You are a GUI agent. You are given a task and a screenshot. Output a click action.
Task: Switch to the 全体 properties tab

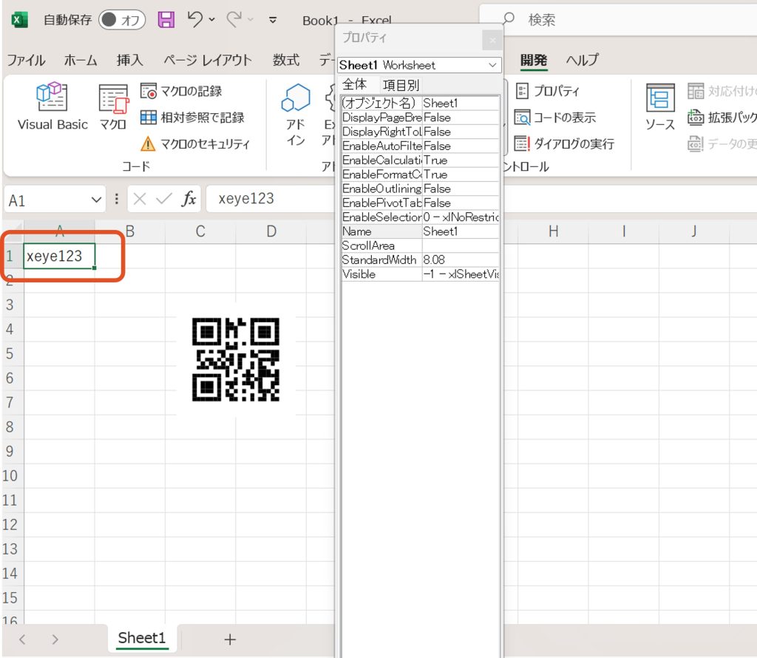[355, 84]
